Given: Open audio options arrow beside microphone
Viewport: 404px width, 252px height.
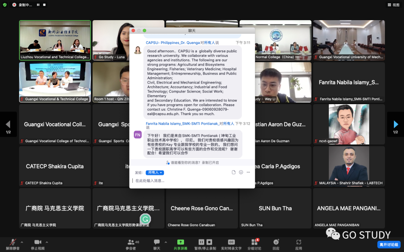Looking at the screenshot, I should [22, 242].
